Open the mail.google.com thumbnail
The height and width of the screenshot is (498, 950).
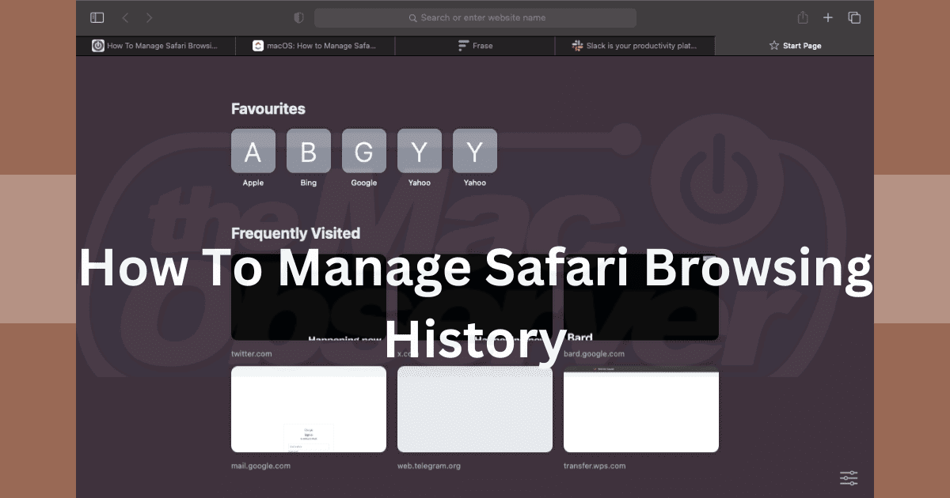pyautogui.click(x=309, y=409)
